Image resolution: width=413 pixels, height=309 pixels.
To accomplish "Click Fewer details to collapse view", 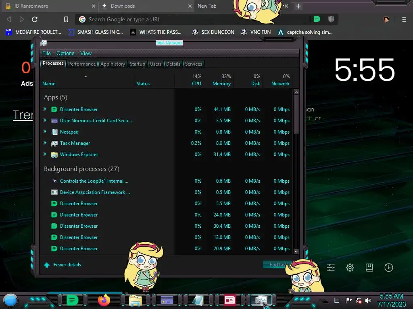I will point(63,265).
